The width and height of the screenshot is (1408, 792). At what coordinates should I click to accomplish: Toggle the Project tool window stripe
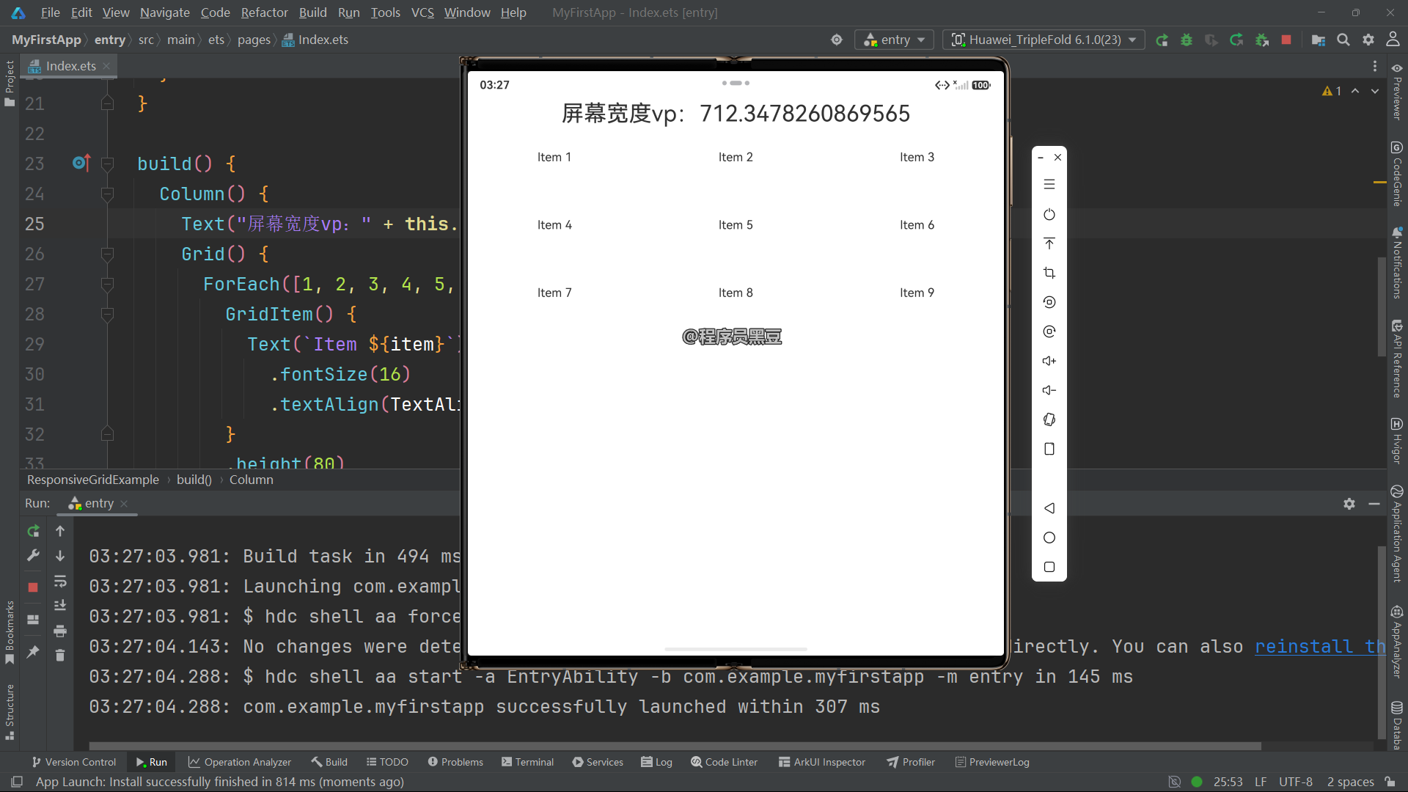coord(10,84)
